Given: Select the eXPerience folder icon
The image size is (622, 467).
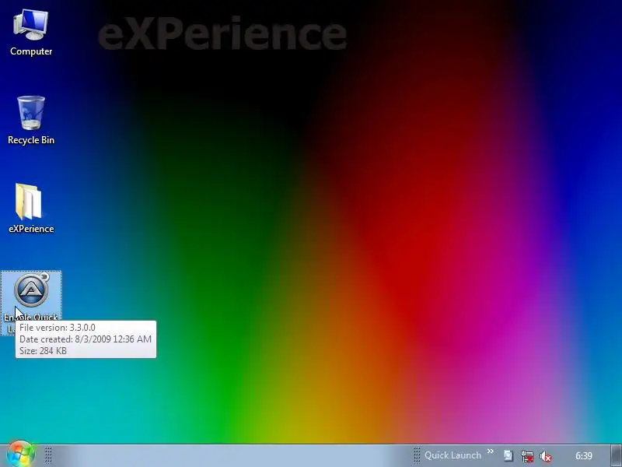Looking at the screenshot, I should (31, 208).
